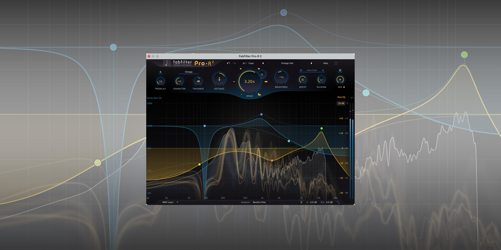
Task: Click the resize arrows icon in bottom bar
Action: coord(338,202)
